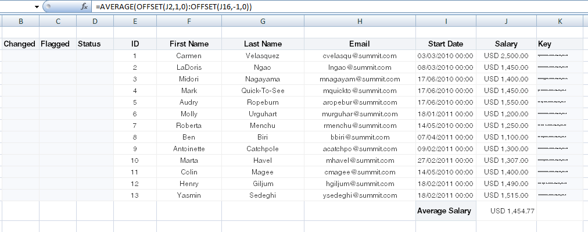Click the Flagged column header cell
588x232 pixels.
(58, 44)
